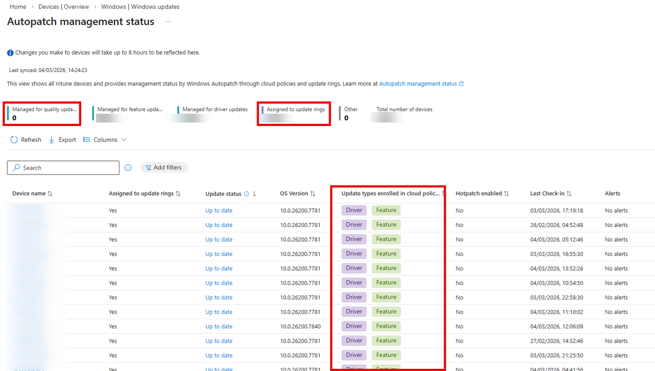Click the Update types enrolled column header

[391, 193]
